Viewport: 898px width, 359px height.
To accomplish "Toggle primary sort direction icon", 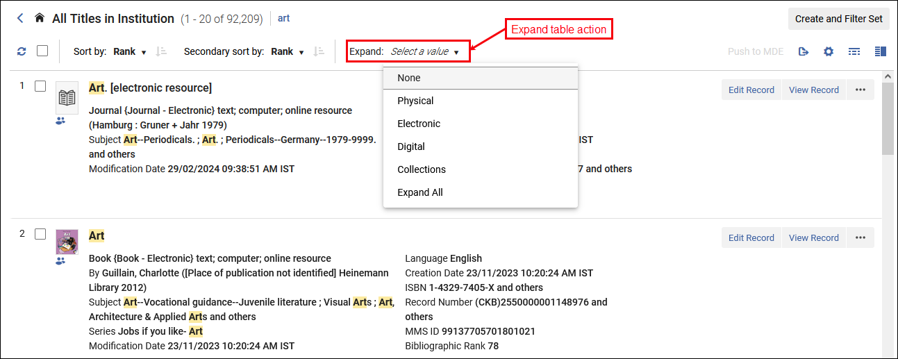I will (161, 51).
